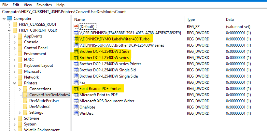Collapse the Computer root node
The height and width of the screenshot is (131, 267).
pyautogui.click(x=4, y=19)
